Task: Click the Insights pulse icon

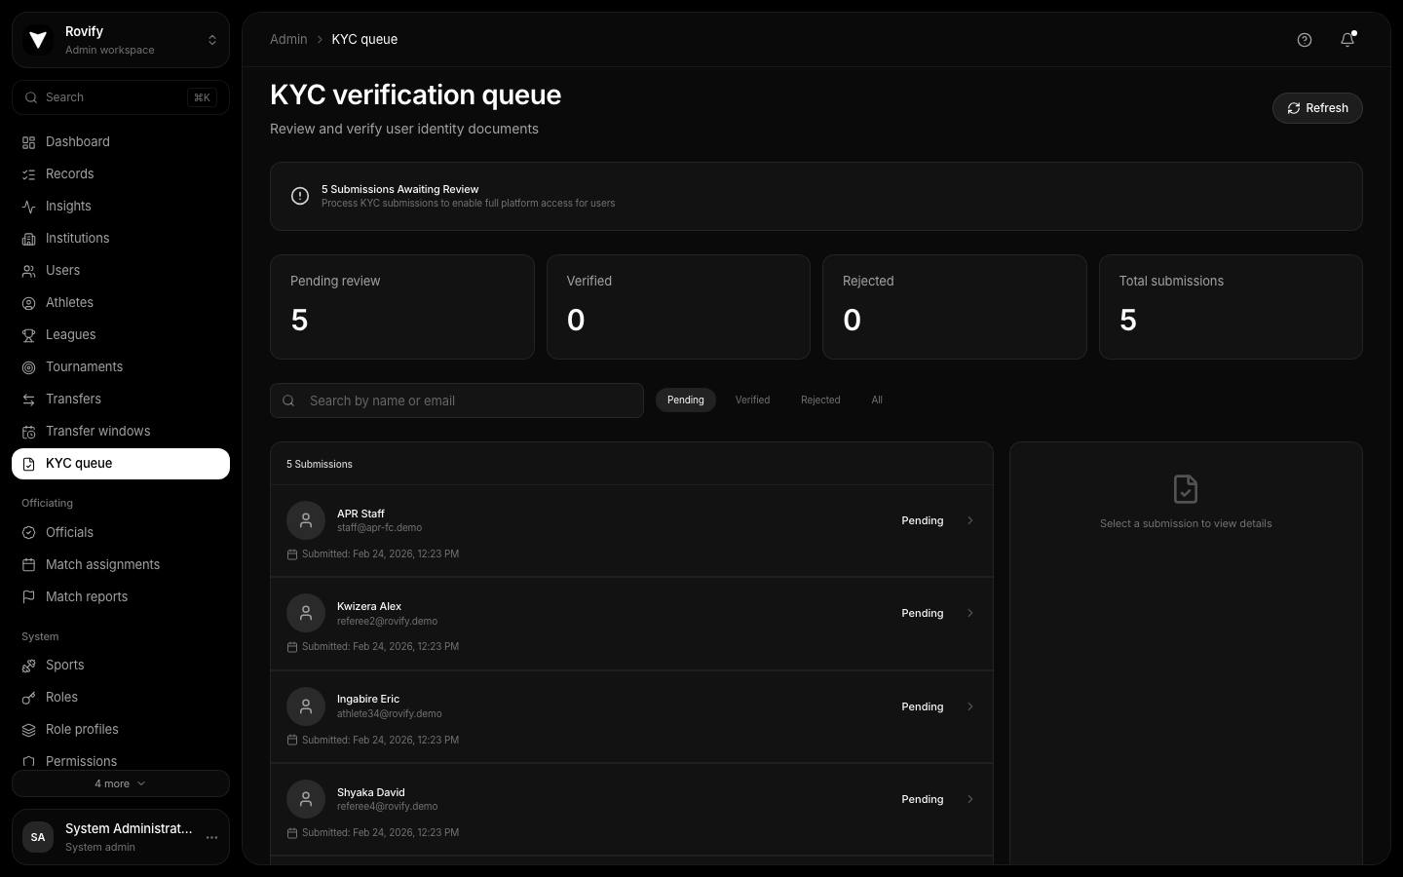Action: tap(29, 207)
